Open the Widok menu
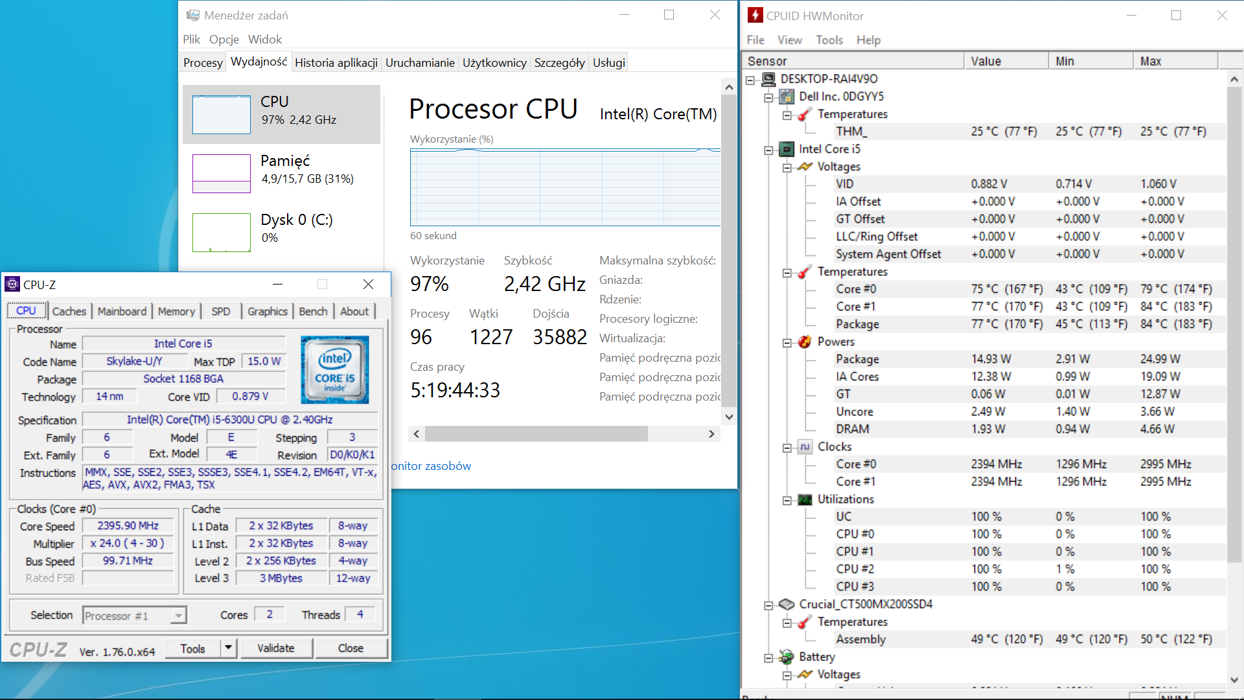Screen dimensions: 1244x700 [265, 40]
